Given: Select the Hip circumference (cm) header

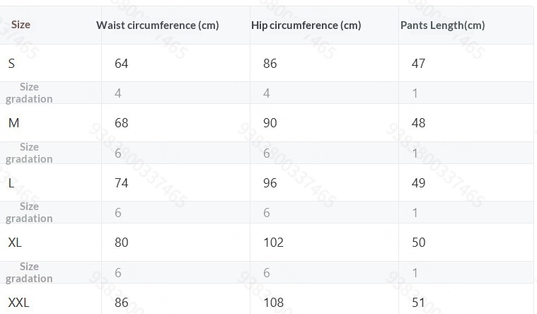Looking at the screenshot, I should click(x=306, y=25).
